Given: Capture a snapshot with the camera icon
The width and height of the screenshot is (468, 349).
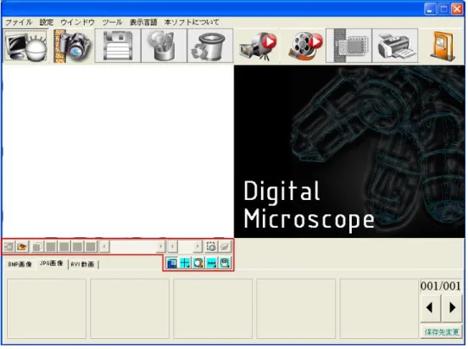Looking at the screenshot, I should pos(73,46).
